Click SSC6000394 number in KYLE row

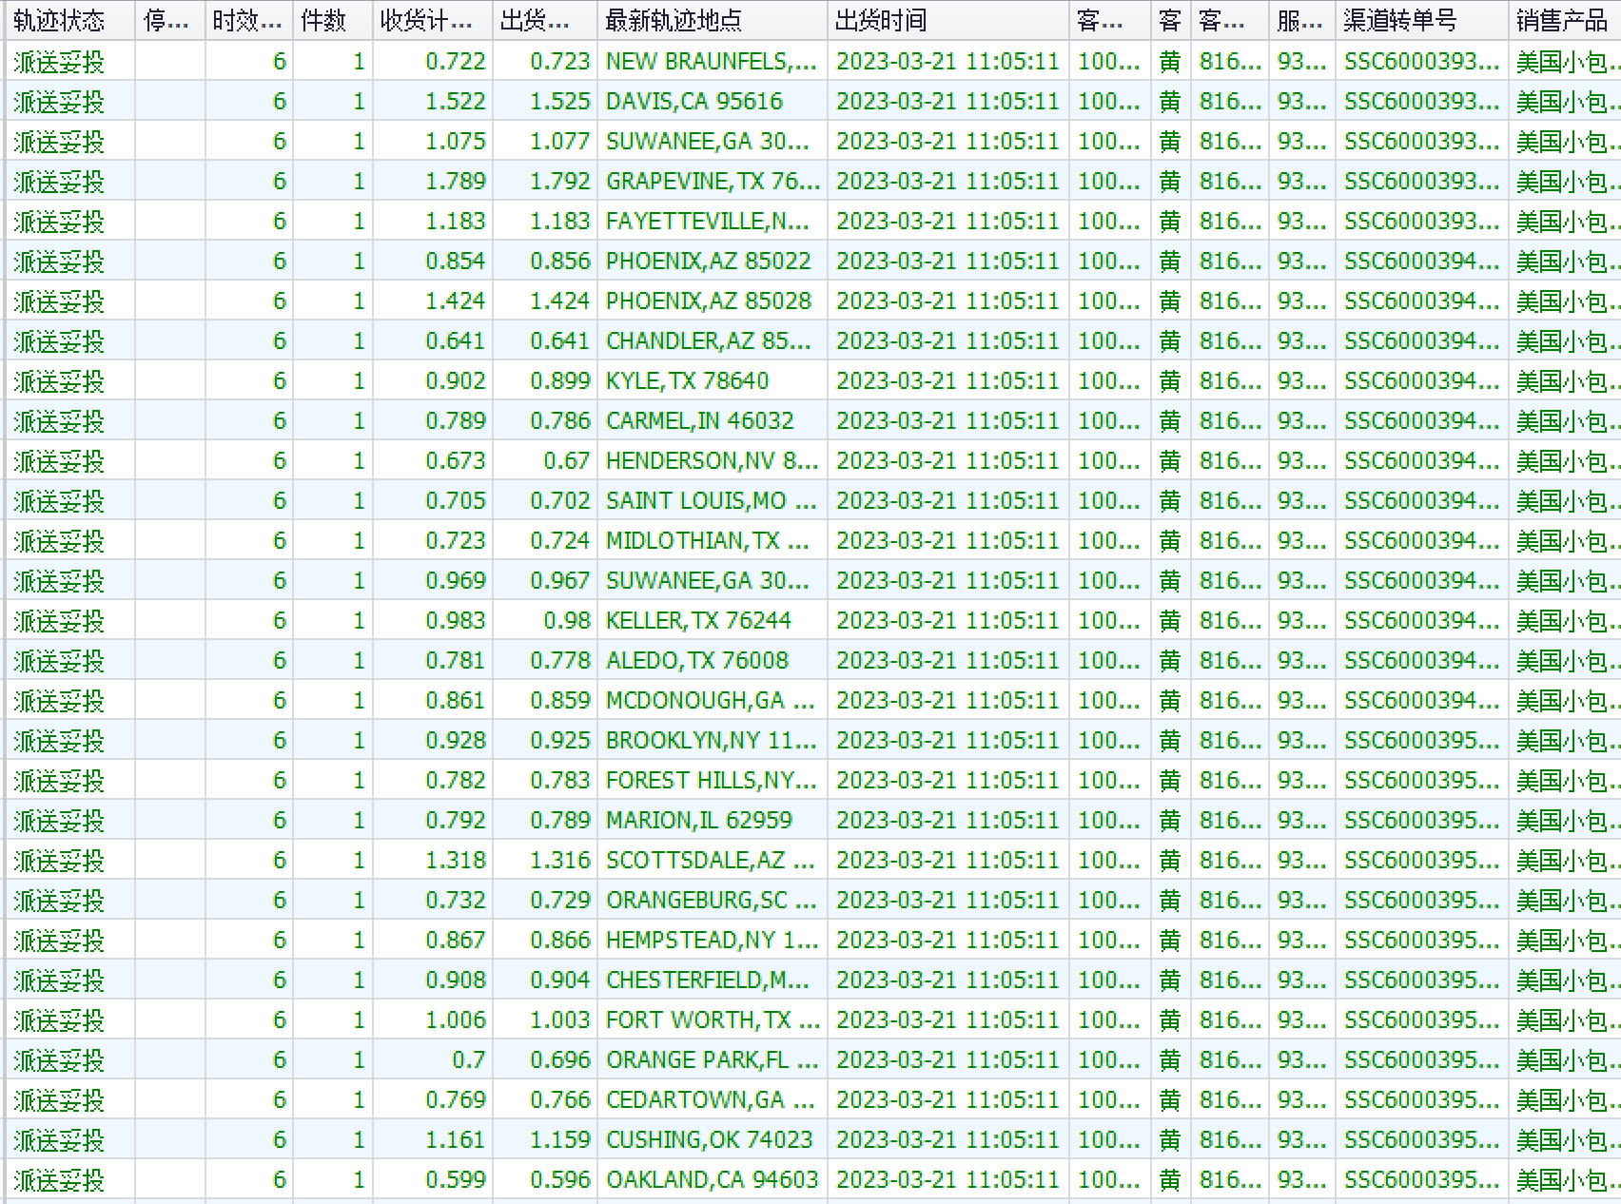(x=1421, y=381)
